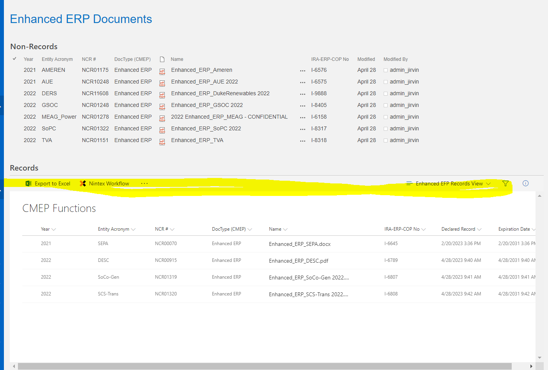
Task: Expand the DocType (CMEP) column dropdown in Records
Action: coord(250,229)
